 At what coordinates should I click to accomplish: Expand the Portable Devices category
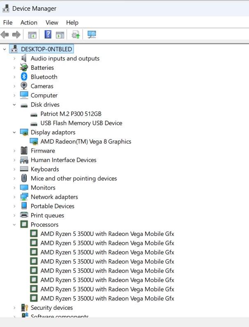[14, 206]
